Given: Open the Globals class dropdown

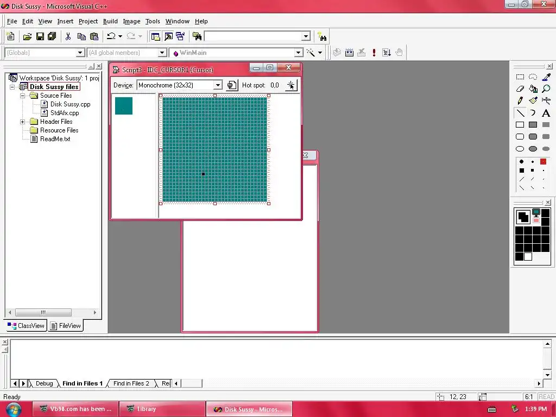Looking at the screenshot, I should pos(80,53).
